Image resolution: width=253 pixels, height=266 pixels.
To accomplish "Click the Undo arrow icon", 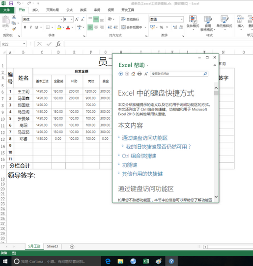I will pos(19,3).
